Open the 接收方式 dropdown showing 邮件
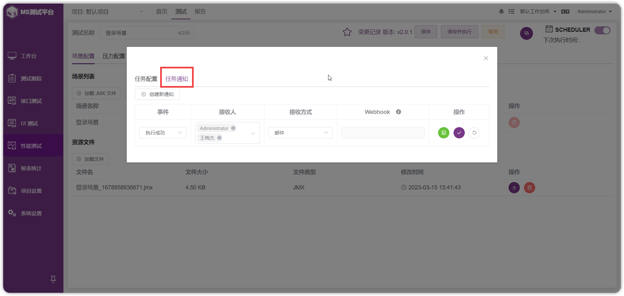 click(x=300, y=133)
